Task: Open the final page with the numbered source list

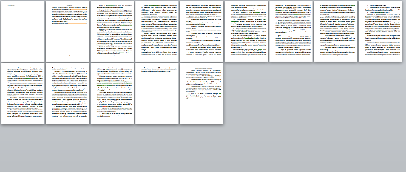Action: tap(201, 94)
